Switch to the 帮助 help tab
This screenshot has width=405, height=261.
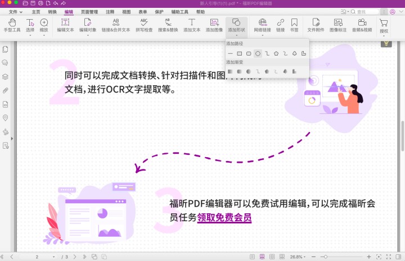[200, 12]
